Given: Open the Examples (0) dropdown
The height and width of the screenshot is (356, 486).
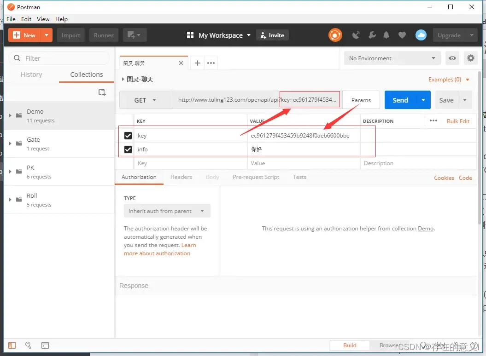Looking at the screenshot, I should (x=449, y=80).
